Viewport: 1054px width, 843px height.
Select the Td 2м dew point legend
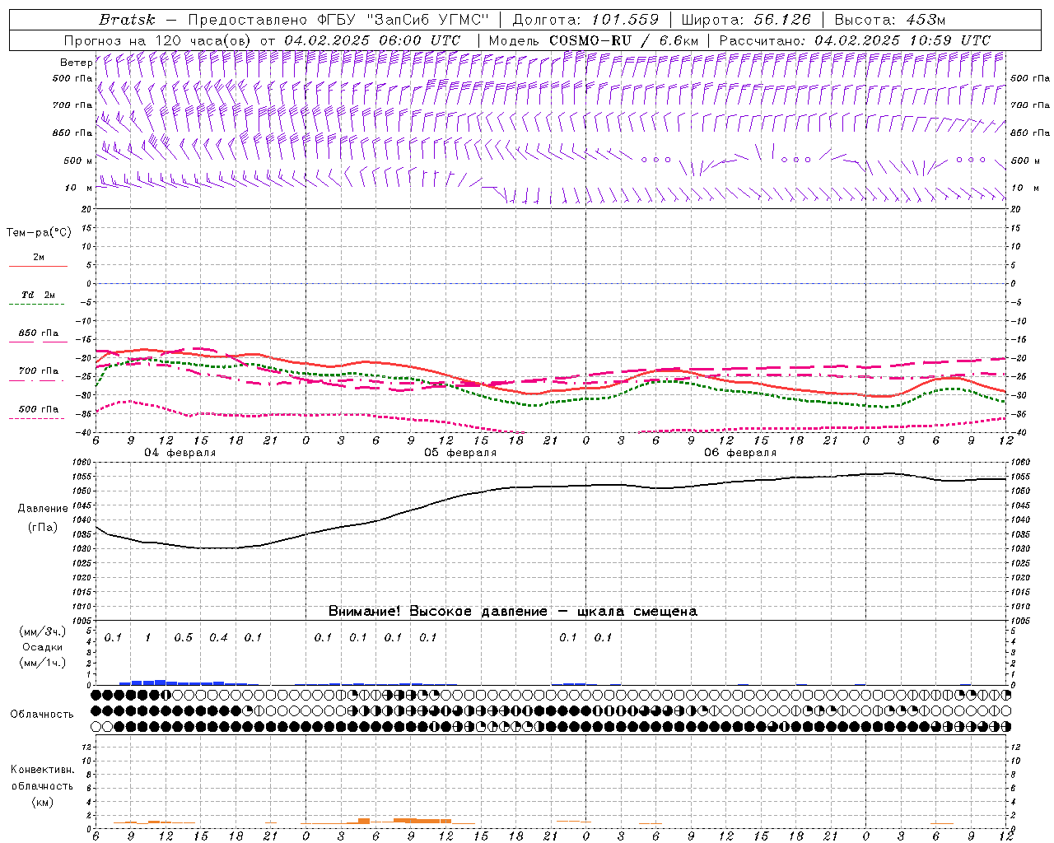[x=38, y=296]
